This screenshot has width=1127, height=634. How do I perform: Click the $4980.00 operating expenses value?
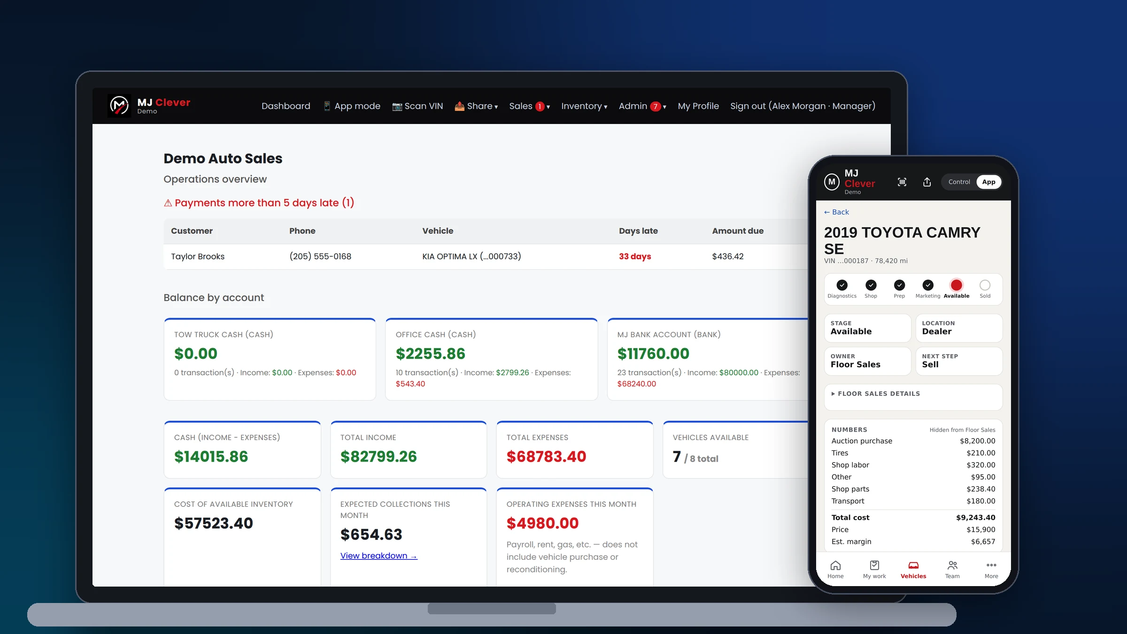coord(542,523)
